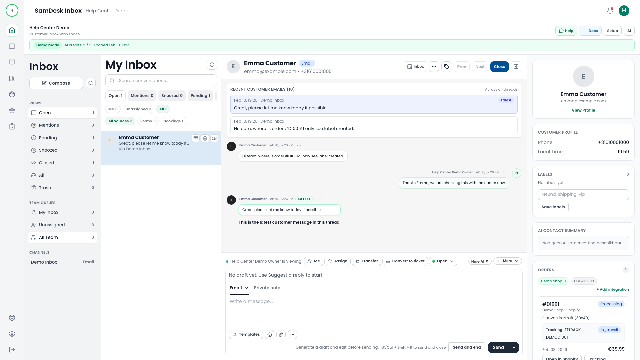Click the refund, shipping, vip labels field
The height and width of the screenshot is (360, 640).
(583, 194)
